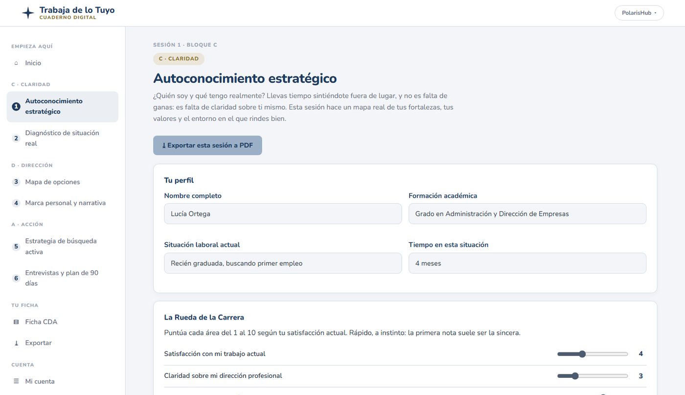The width and height of the screenshot is (685, 395).
Task: Click the satisfaction score value 4
Action: (641, 354)
